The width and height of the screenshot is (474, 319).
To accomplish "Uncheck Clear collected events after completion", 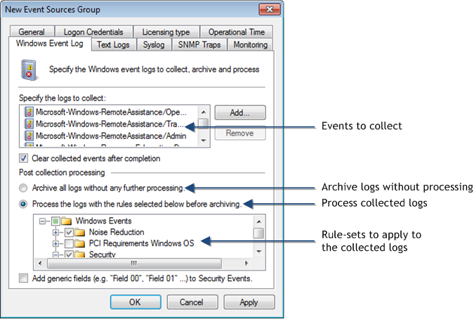I will click(x=24, y=158).
